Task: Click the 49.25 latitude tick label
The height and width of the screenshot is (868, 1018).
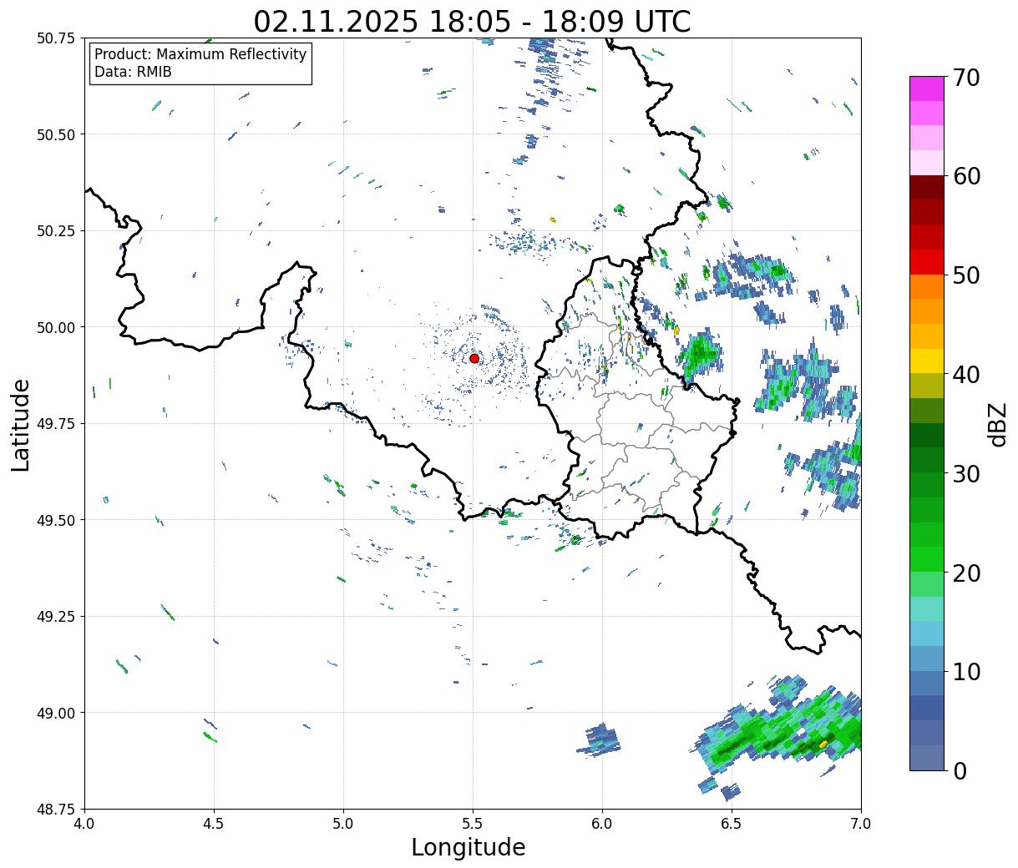Action: [56, 617]
